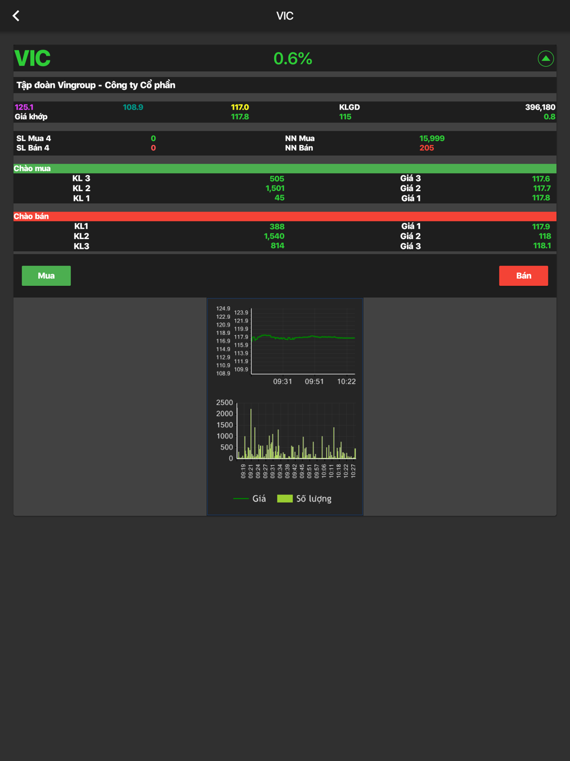The image size is (570, 761).
Task: Pick bid price 117.8 at Giá 1
Action: (540, 198)
